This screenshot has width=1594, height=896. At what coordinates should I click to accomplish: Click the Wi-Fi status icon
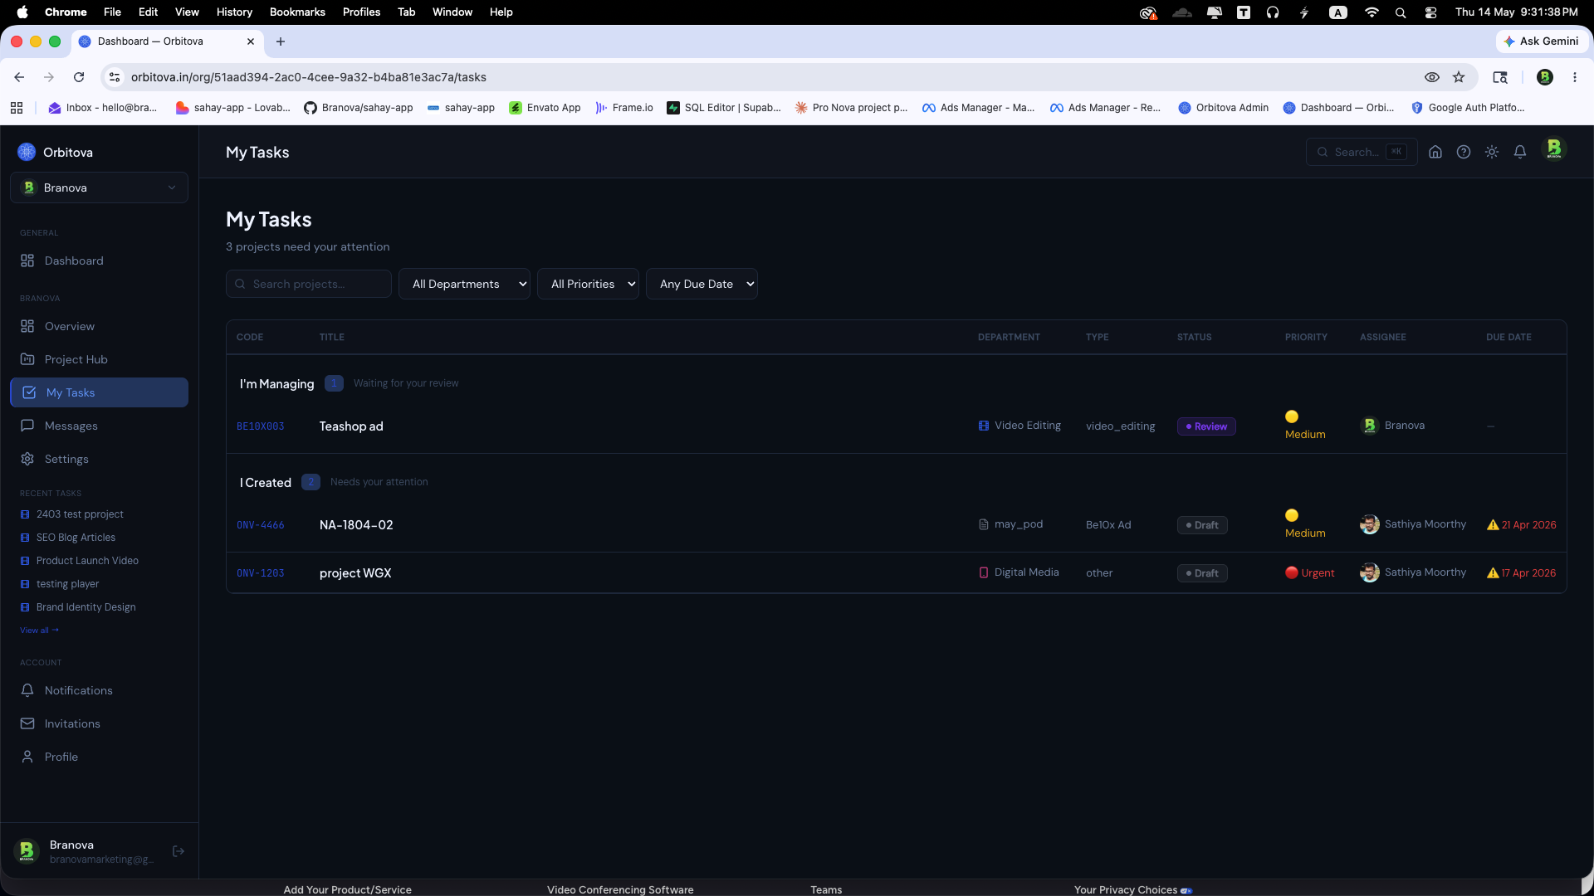pyautogui.click(x=1372, y=12)
